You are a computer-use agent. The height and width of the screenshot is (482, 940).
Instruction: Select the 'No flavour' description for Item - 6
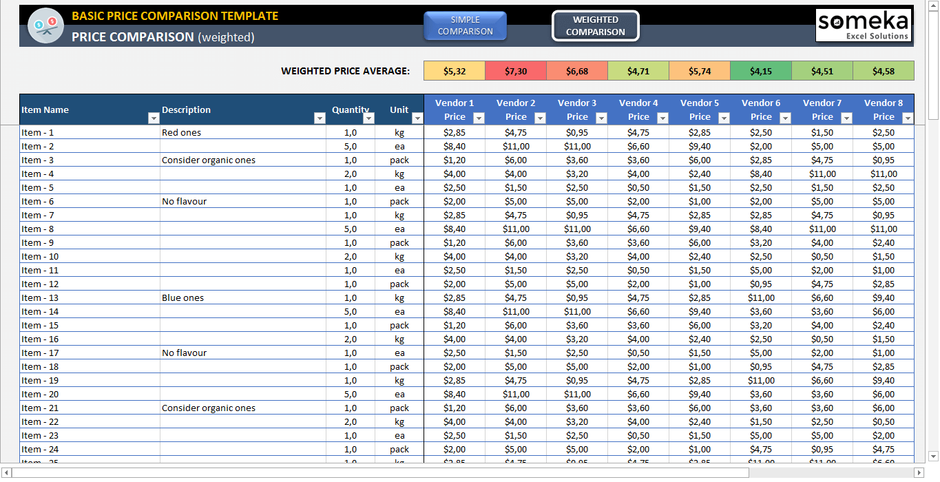(x=182, y=201)
